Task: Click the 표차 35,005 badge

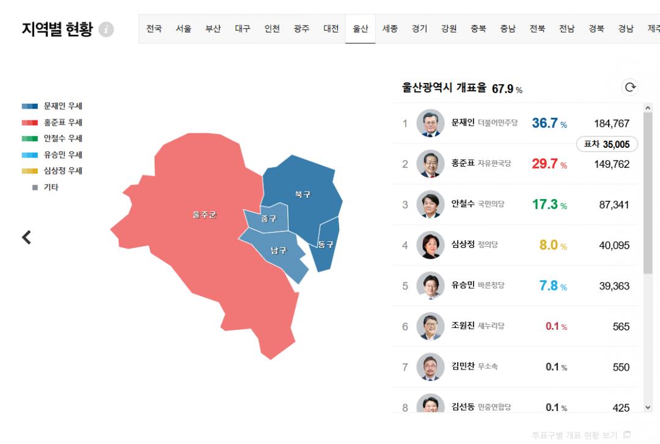Action: [x=607, y=144]
